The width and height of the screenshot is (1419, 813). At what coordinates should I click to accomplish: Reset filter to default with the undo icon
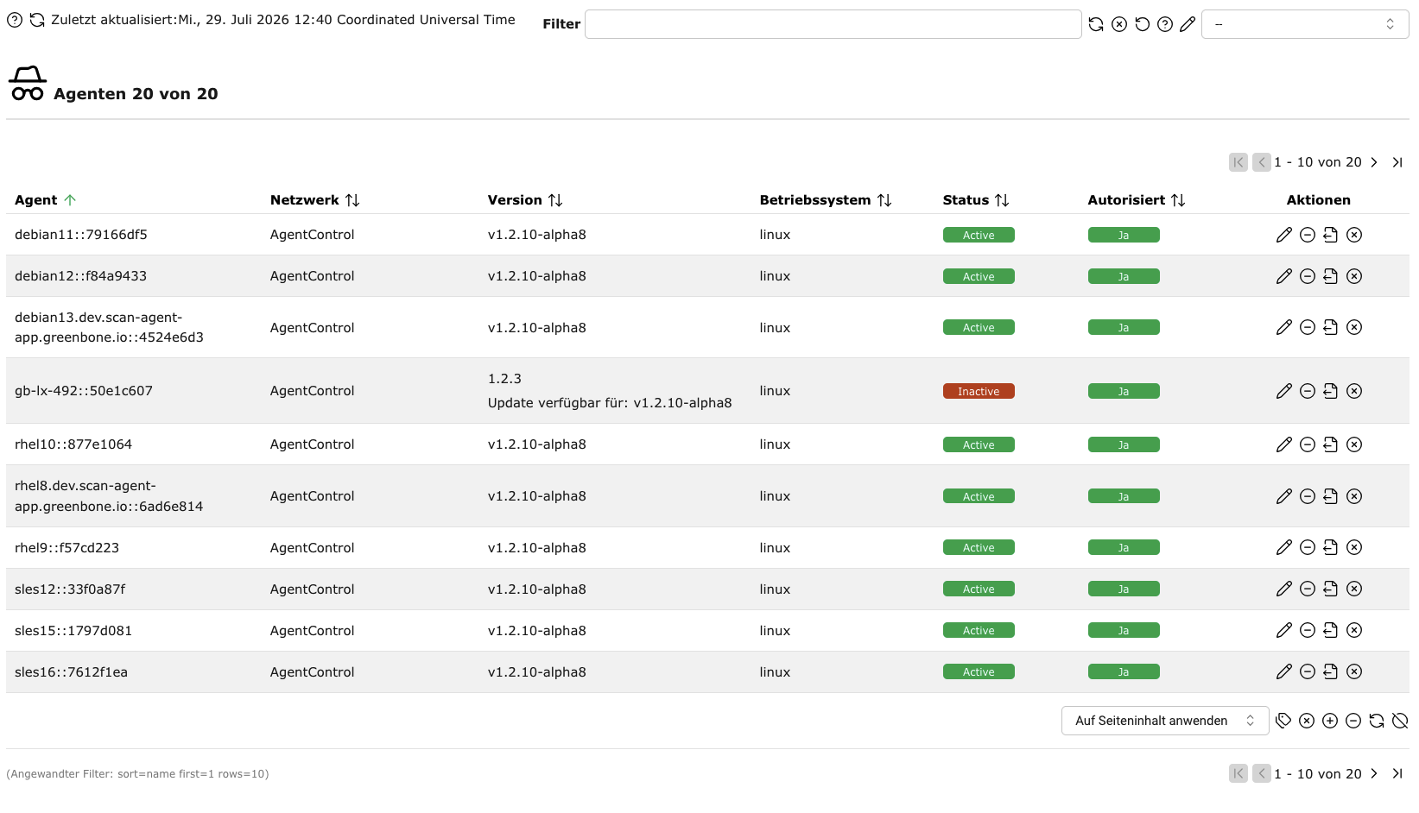(1143, 24)
